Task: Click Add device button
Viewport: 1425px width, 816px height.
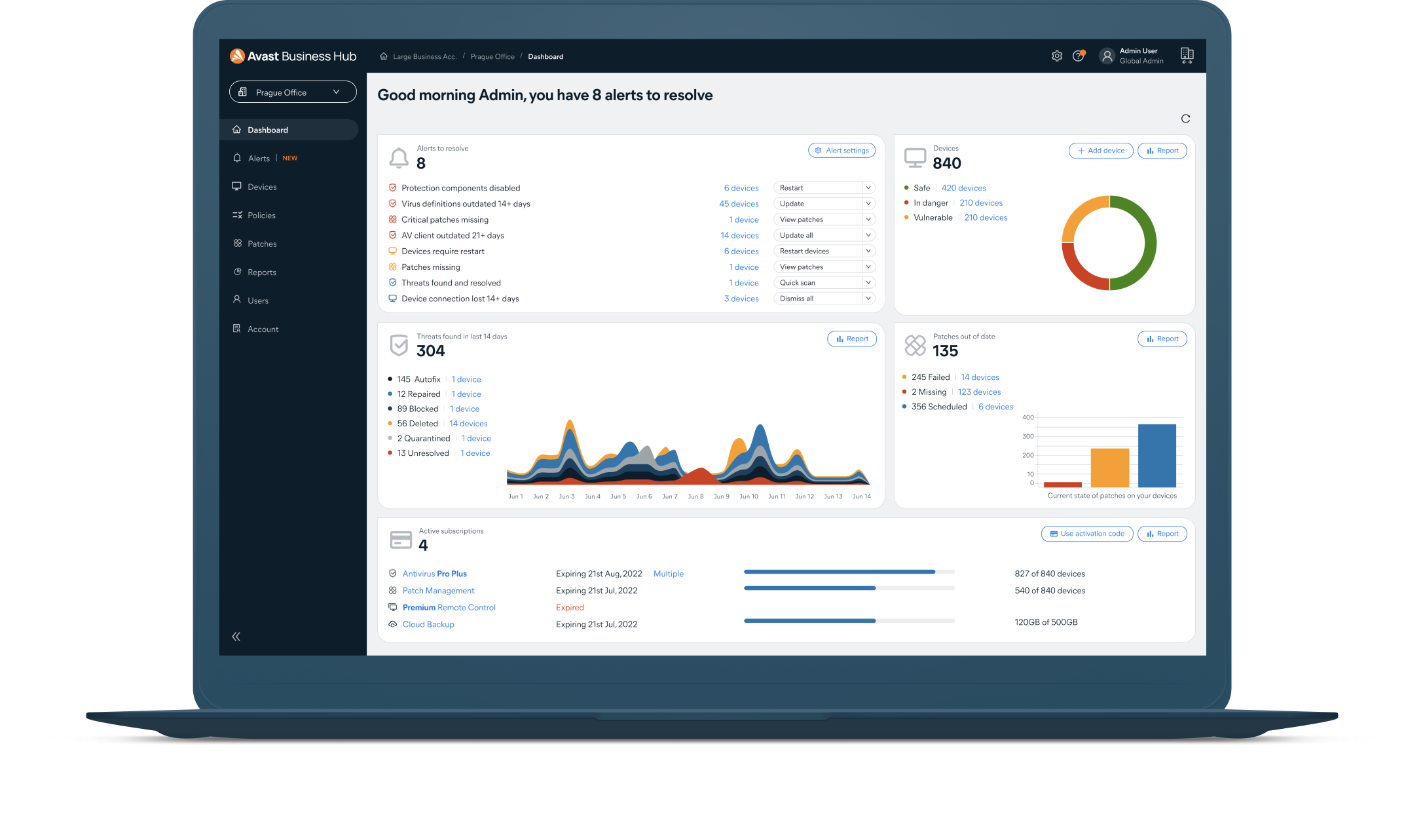Action: [1098, 151]
